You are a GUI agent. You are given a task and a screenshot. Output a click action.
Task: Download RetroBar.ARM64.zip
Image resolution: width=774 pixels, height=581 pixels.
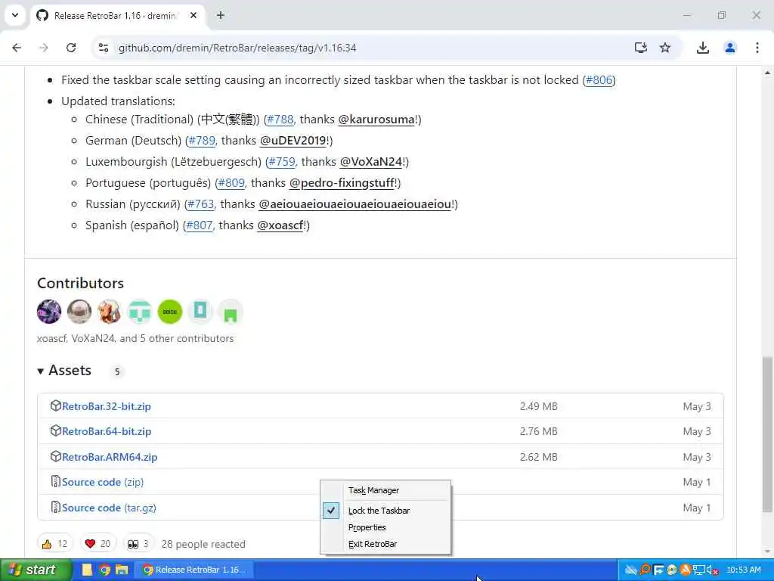point(110,457)
